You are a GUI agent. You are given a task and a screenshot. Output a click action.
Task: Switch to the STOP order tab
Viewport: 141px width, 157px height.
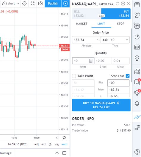[121, 24]
